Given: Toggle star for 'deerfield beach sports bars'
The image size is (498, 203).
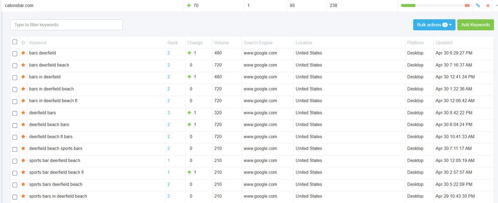Looking at the screenshot, I should pos(23,148).
